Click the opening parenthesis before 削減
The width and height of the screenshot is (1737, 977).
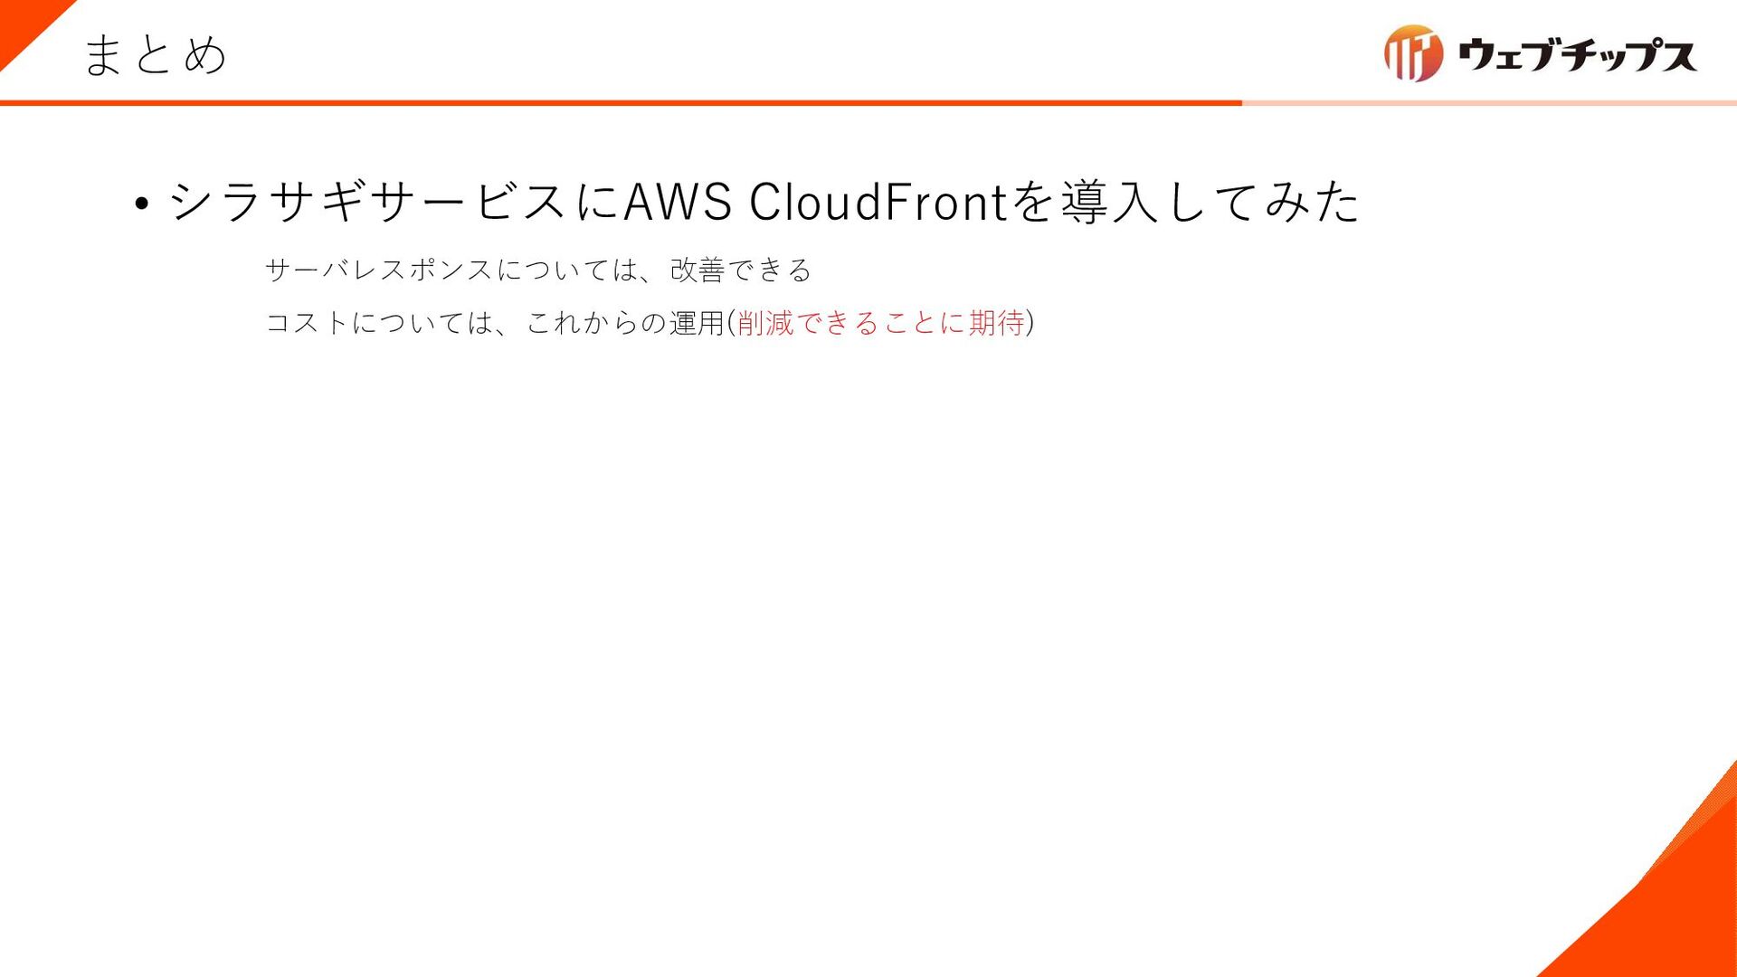pyautogui.click(x=731, y=323)
